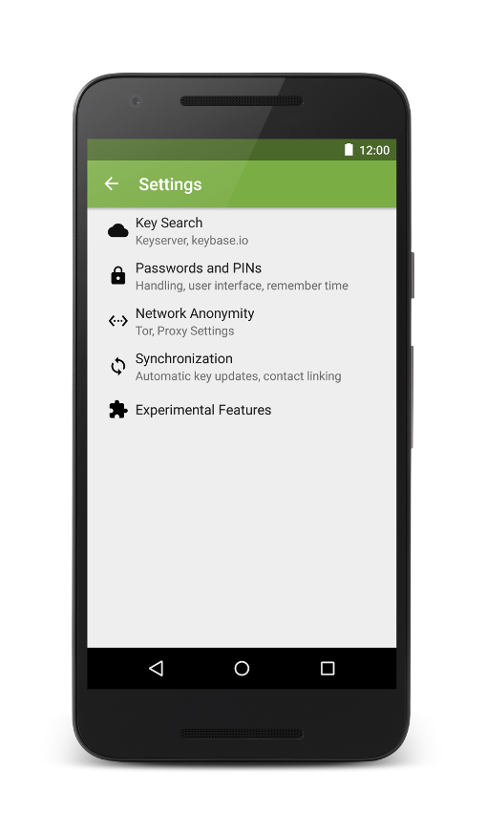The height and width of the screenshot is (834, 486).
Task: Tap the Android home circle button
Action: point(242,668)
